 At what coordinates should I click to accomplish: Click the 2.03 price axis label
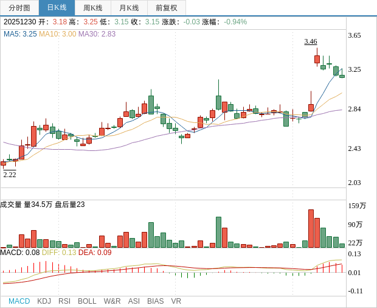pos(355,183)
